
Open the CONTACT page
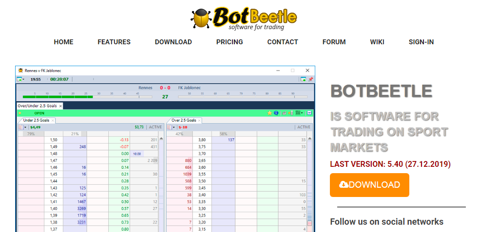[283, 42]
